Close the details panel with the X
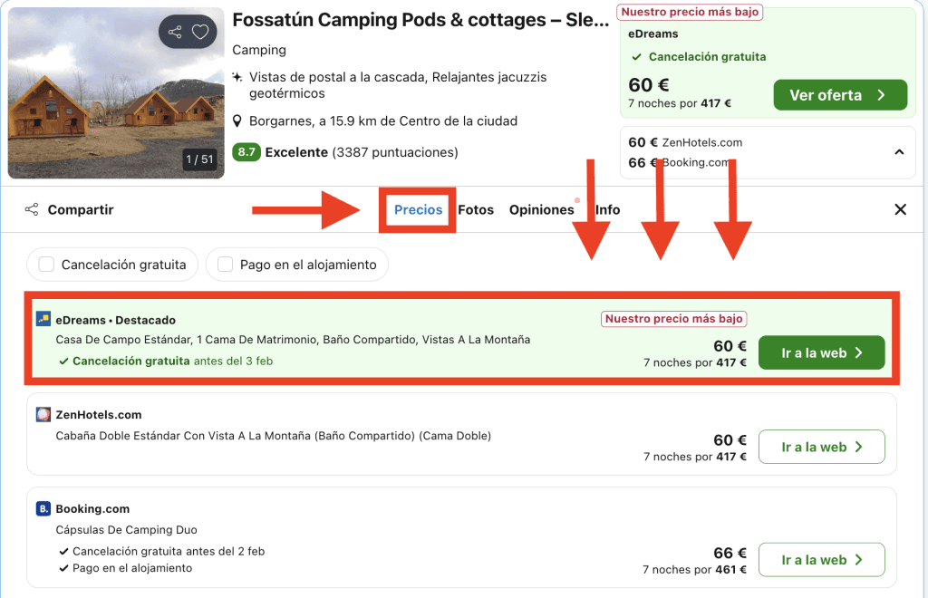This screenshot has height=598, width=928. pos(900,210)
